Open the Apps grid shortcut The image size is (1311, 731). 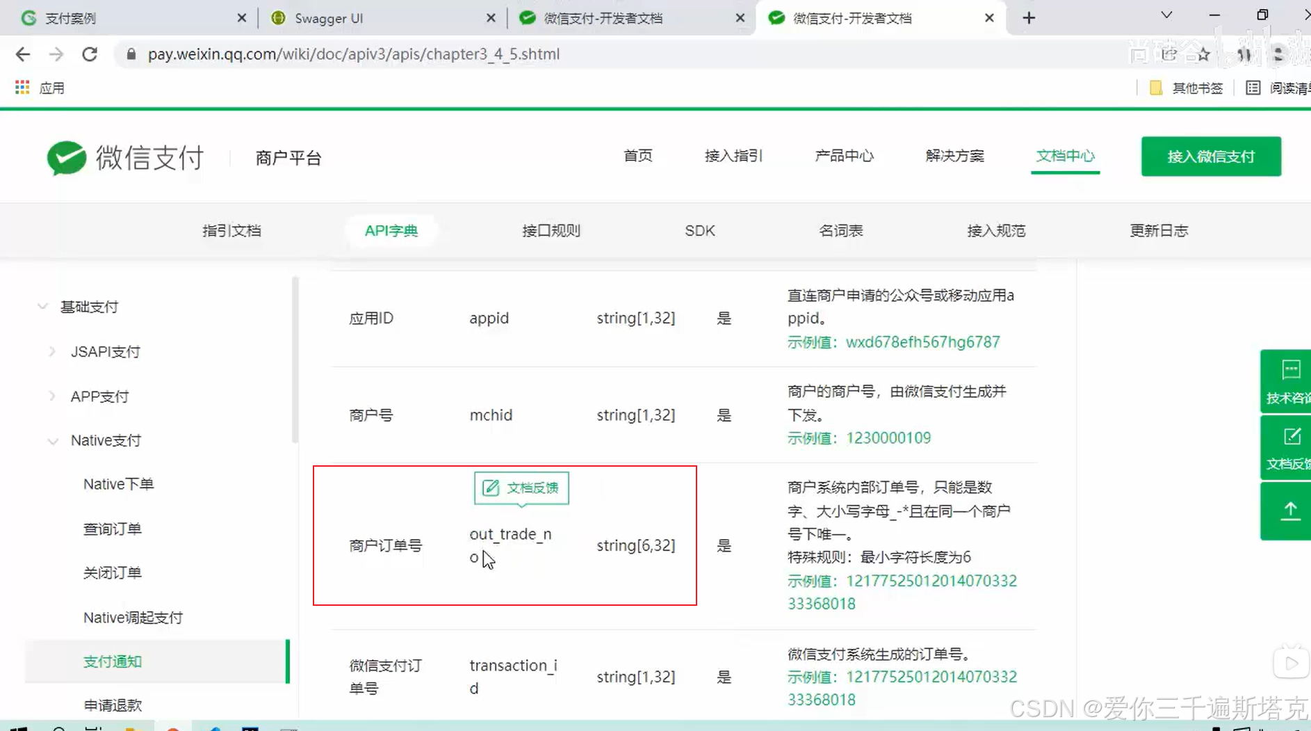coord(22,88)
